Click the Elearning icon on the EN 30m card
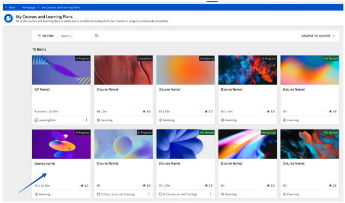The image size is (345, 203). [x=160, y=120]
